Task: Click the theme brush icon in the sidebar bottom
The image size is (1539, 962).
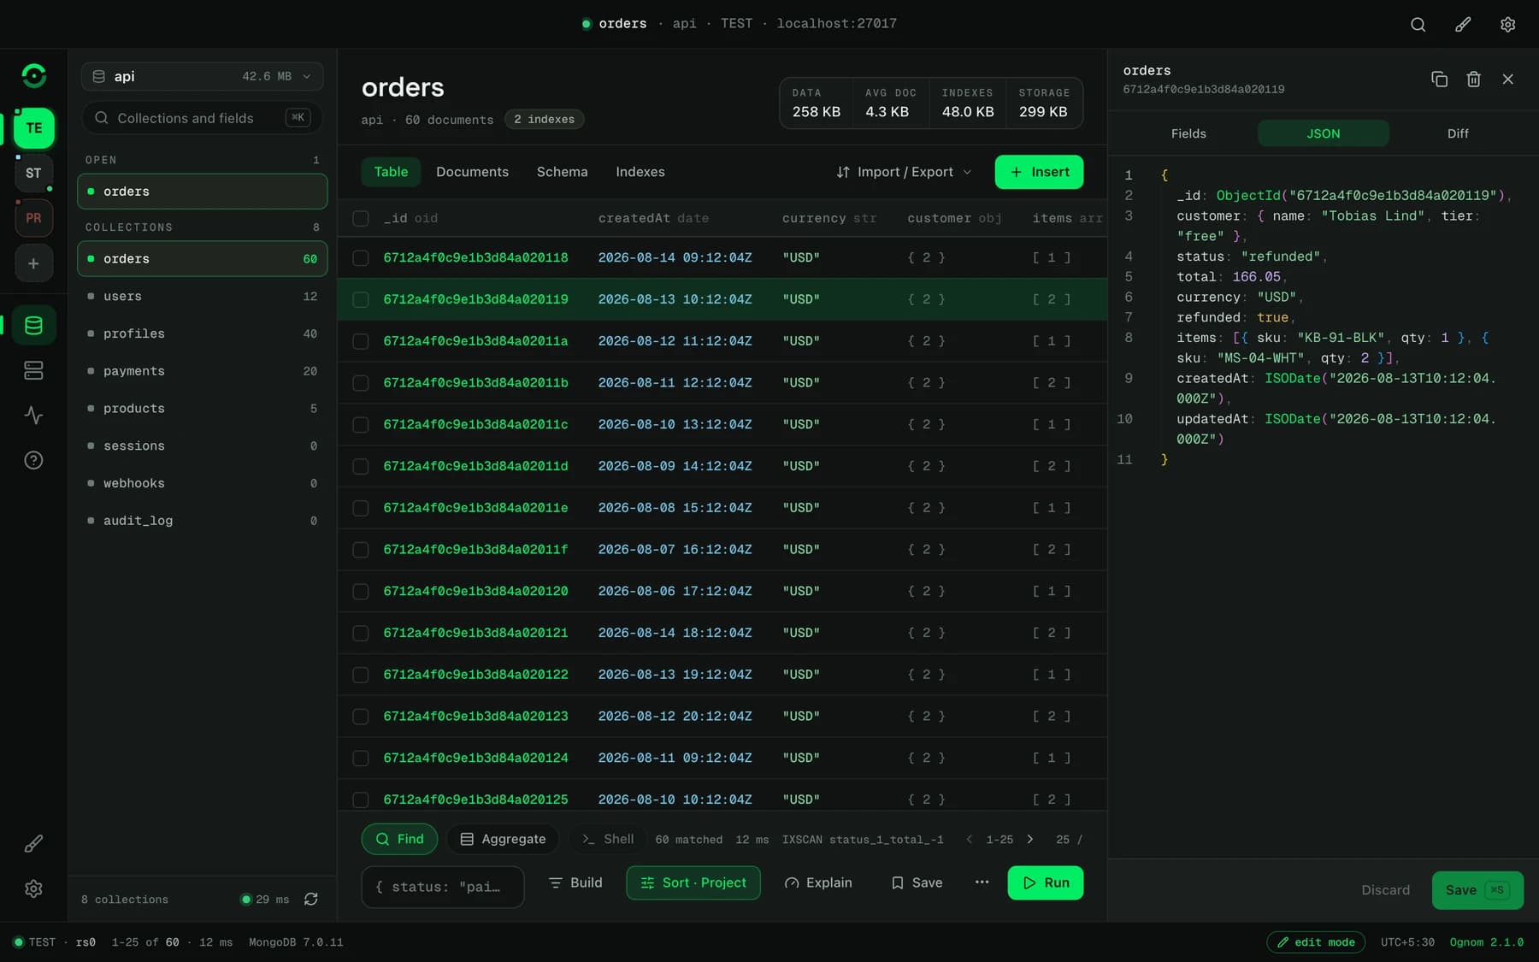Action: [x=34, y=844]
